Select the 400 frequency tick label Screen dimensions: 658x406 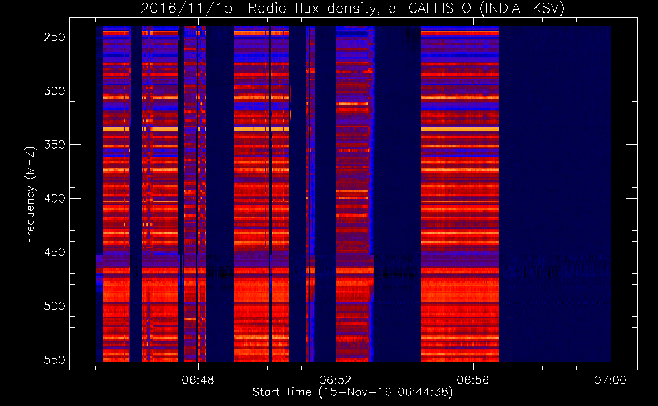pos(54,199)
